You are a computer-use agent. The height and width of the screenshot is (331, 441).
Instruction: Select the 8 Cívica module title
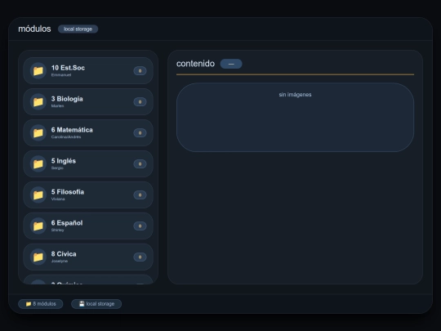[64, 254]
